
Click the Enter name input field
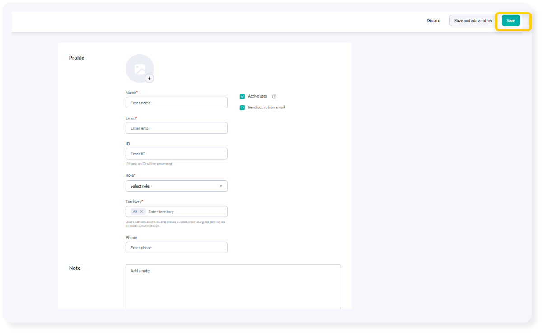pos(176,103)
